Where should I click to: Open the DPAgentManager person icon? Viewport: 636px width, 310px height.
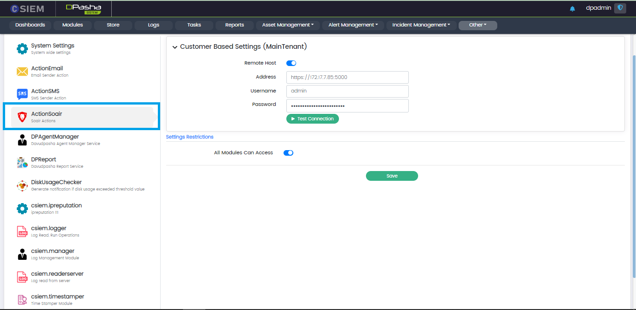pos(22,140)
